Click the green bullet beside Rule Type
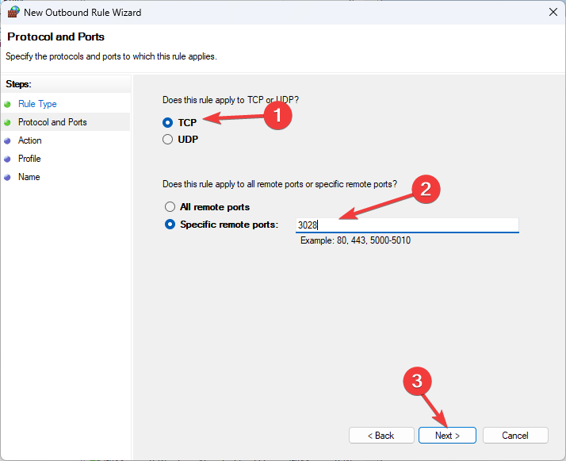The image size is (566, 461). click(x=8, y=104)
